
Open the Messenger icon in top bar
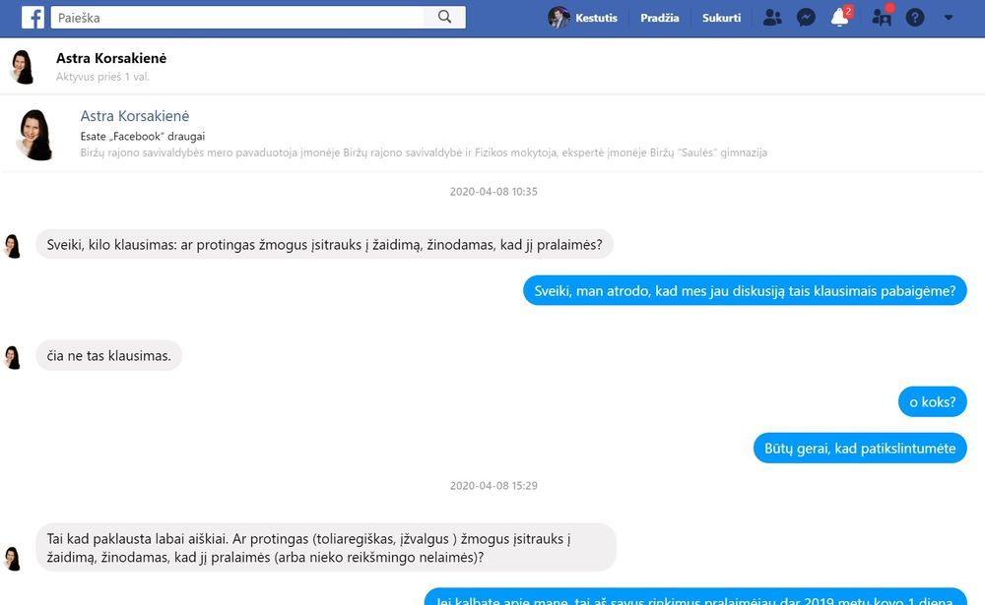coord(806,18)
